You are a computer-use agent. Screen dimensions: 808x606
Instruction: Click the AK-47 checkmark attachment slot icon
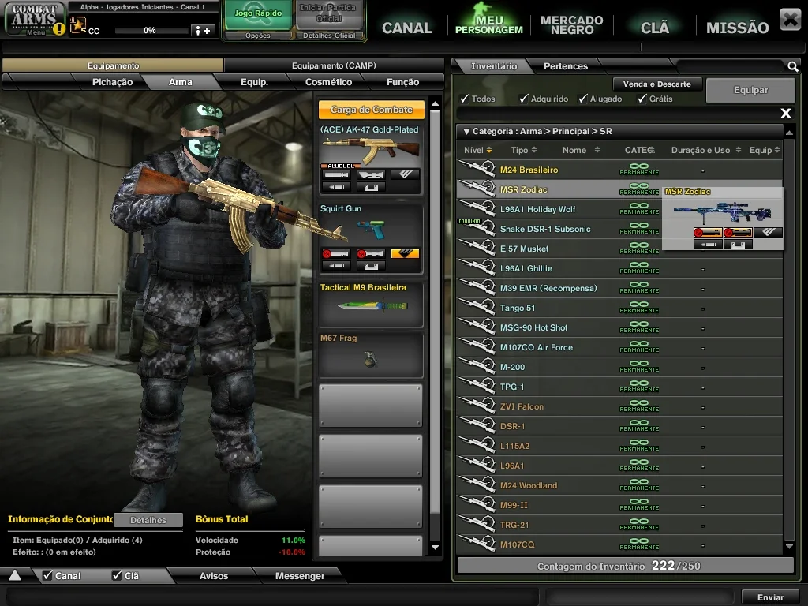pos(405,174)
